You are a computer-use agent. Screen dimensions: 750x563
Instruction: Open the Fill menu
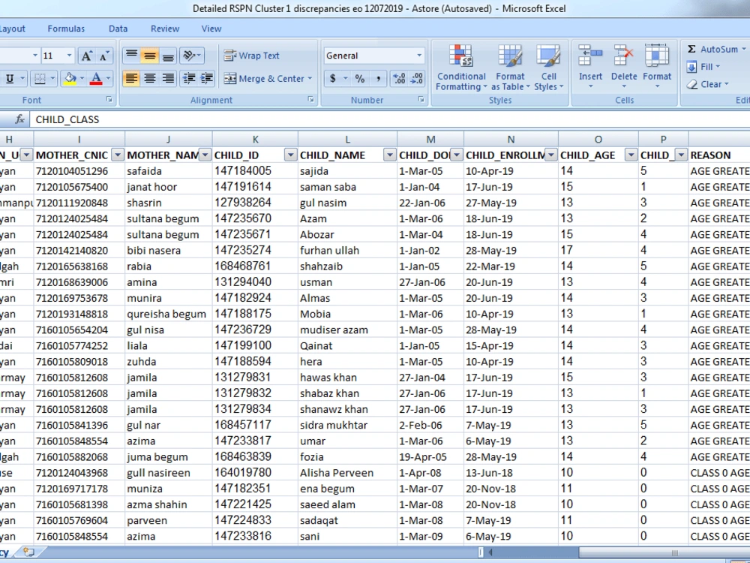coord(703,67)
